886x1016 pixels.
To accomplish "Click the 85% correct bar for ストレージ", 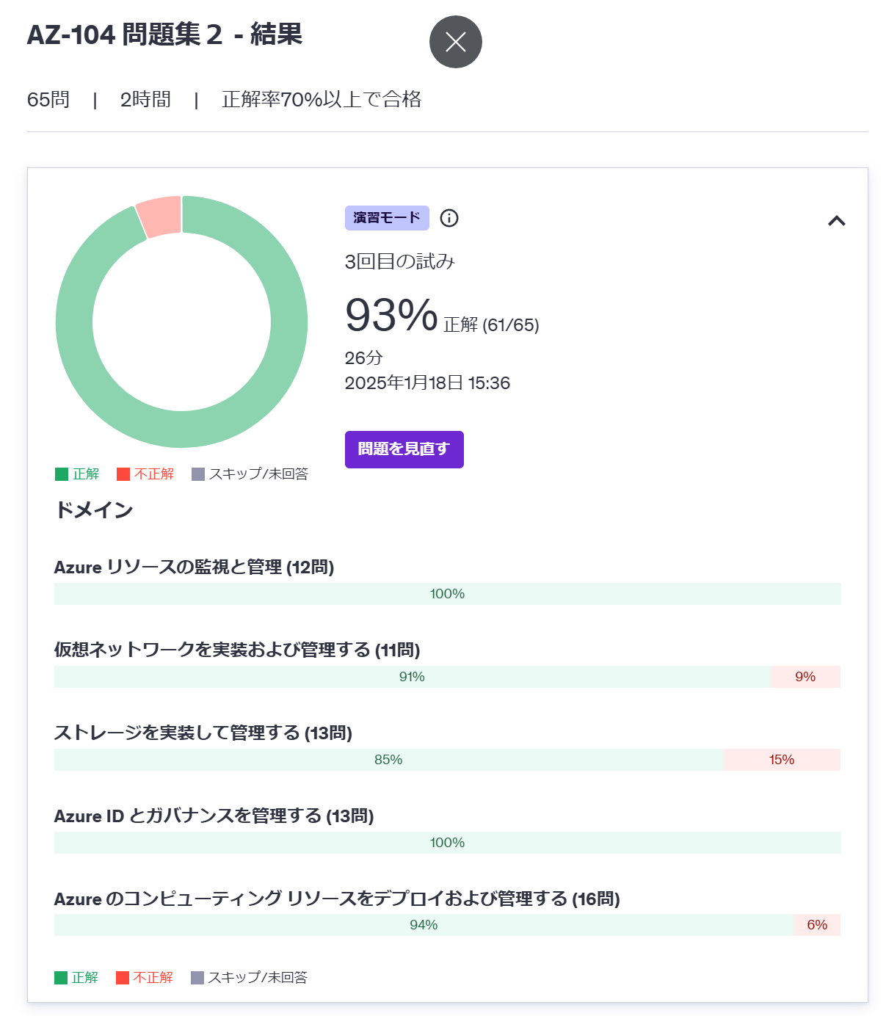I will point(388,760).
